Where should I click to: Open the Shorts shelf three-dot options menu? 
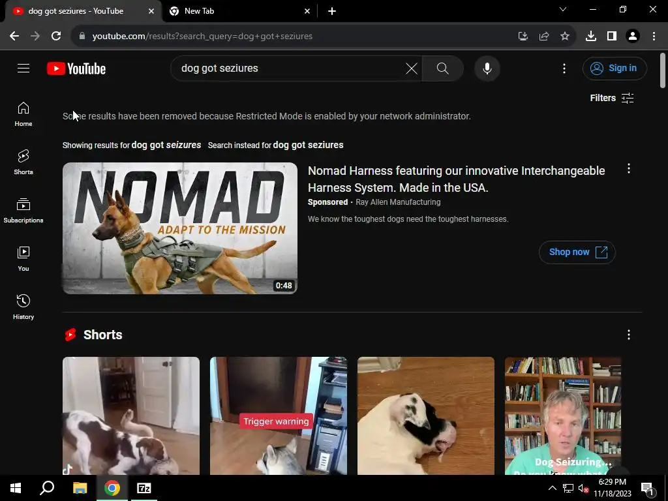628,335
